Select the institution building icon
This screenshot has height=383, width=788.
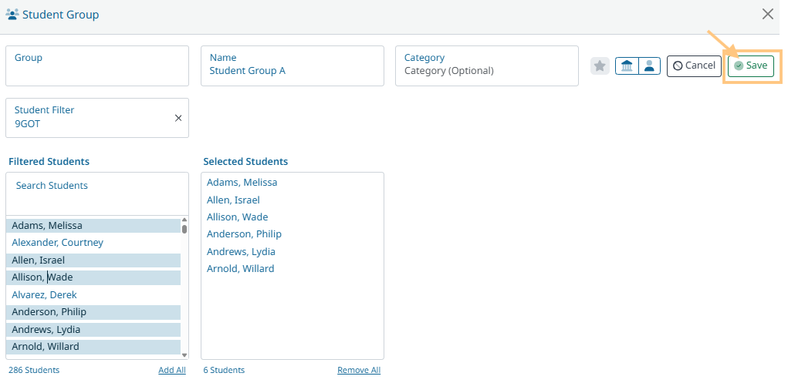coord(627,66)
